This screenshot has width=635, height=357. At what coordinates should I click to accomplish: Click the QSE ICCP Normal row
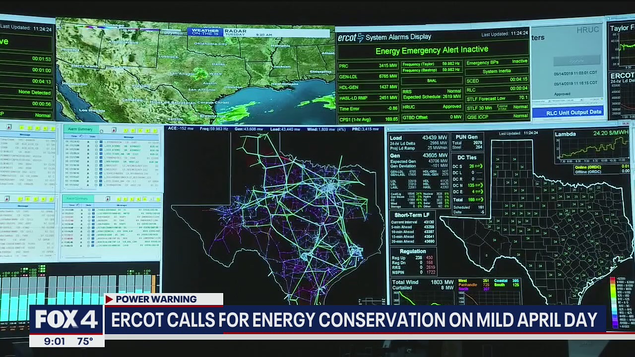coord(497,116)
